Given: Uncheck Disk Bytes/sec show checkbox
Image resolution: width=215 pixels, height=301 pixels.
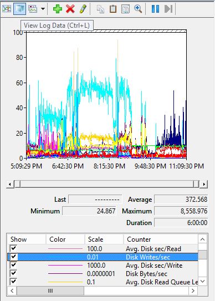Looking at the screenshot, I should [x=13, y=273].
